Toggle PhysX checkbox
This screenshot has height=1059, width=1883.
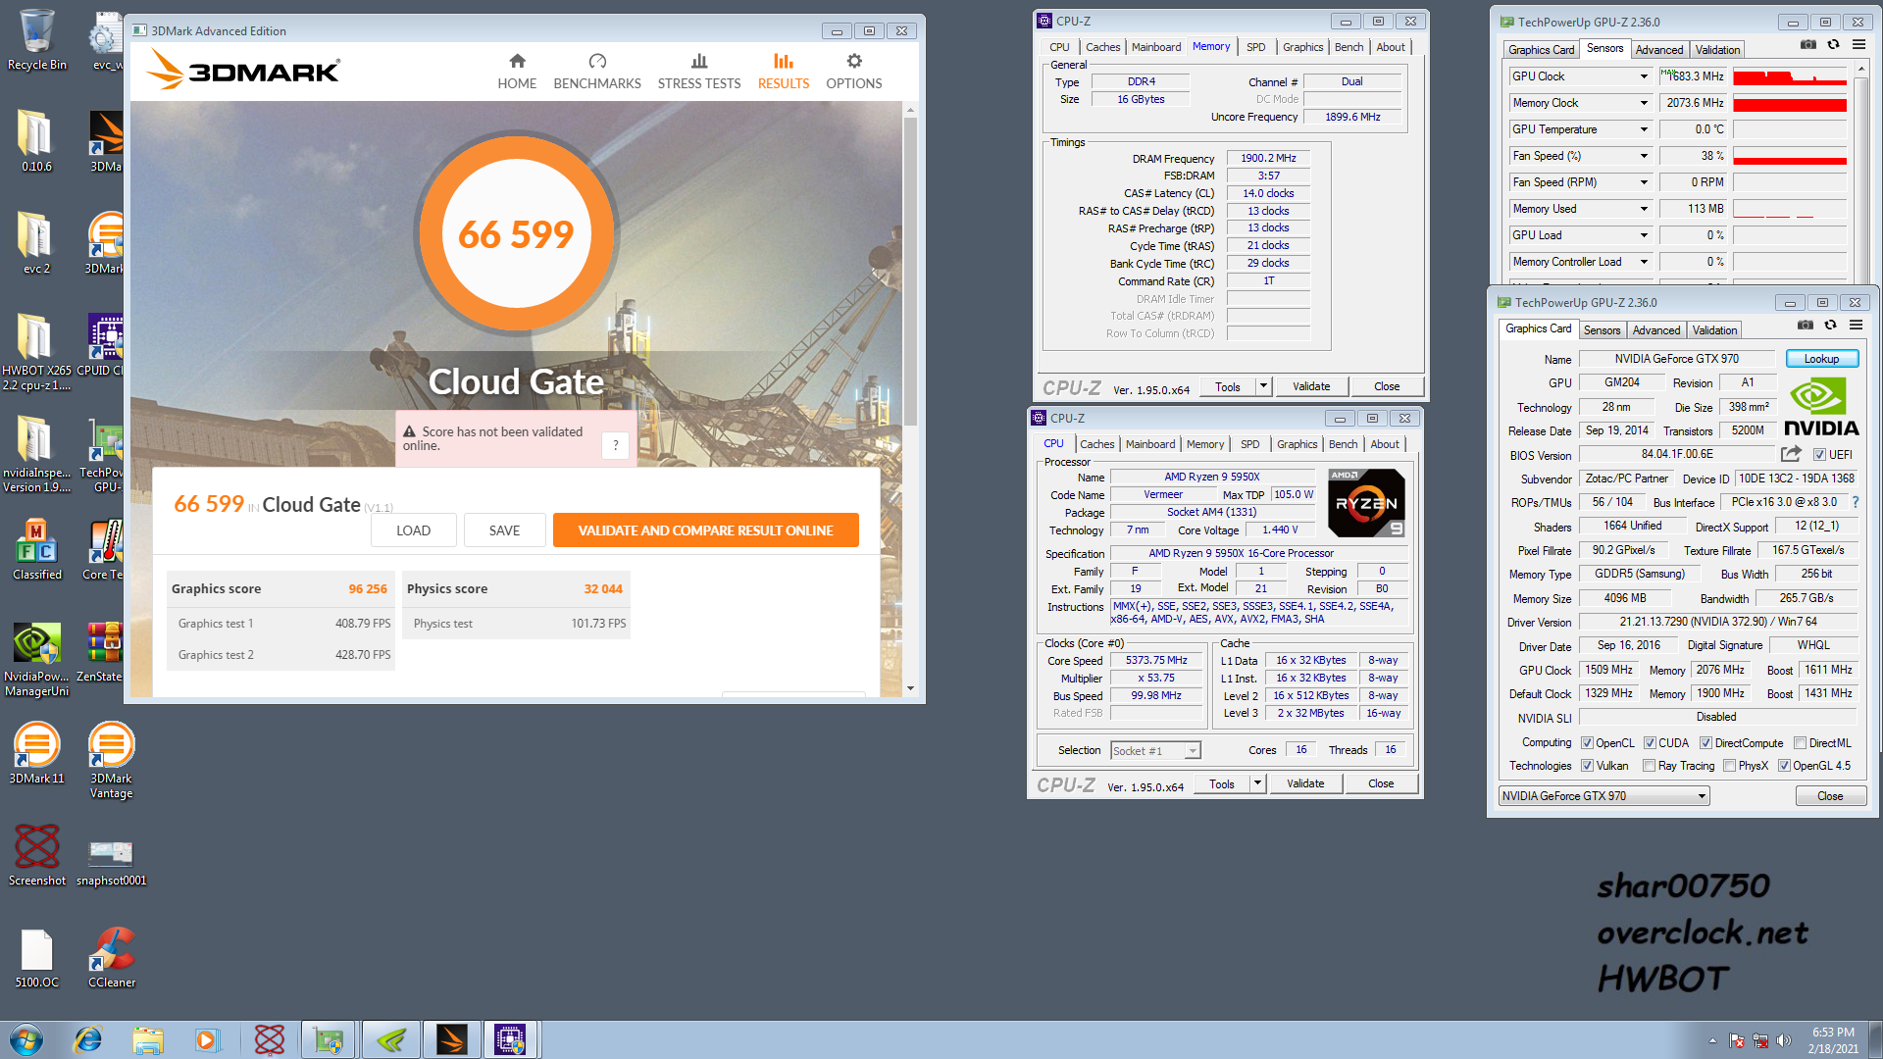point(1729,766)
